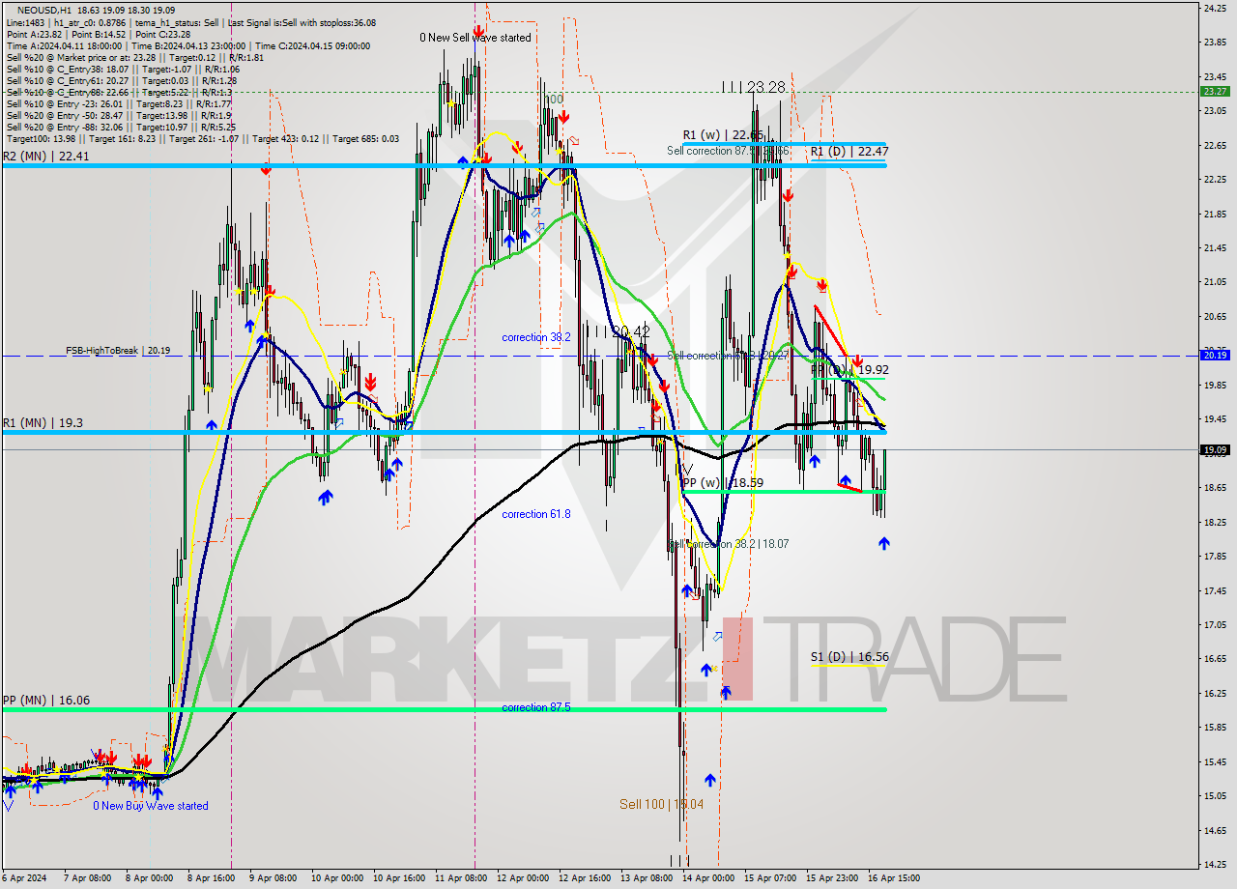
Task: Click the '0 New Buy Wave started' annotation
Action: coord(151,806)
